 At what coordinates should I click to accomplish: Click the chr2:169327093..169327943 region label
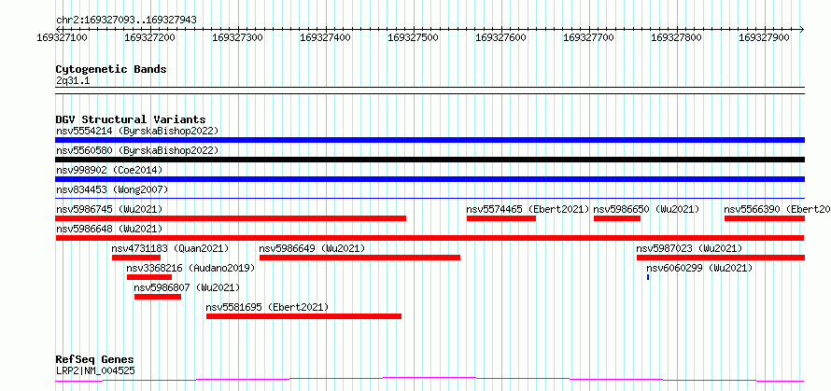[126, 20]
